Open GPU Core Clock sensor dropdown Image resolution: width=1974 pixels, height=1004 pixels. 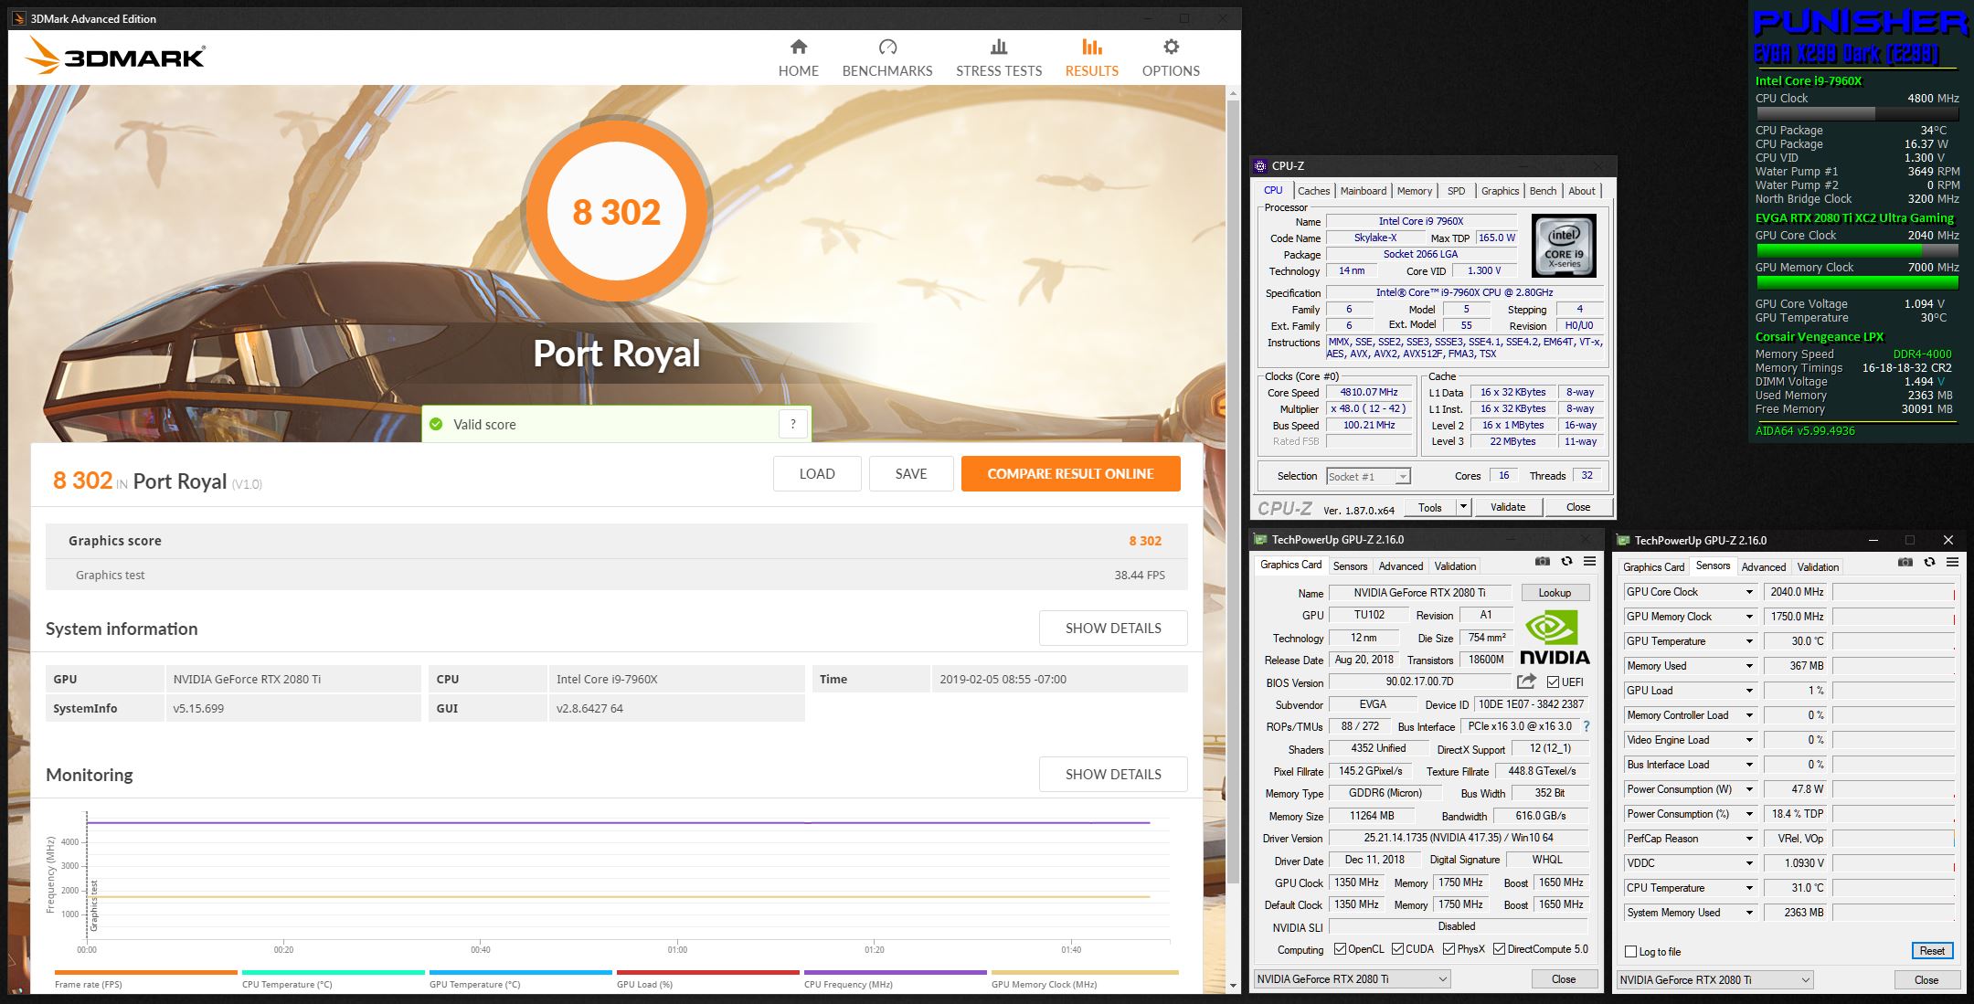tap(1749, 592)
